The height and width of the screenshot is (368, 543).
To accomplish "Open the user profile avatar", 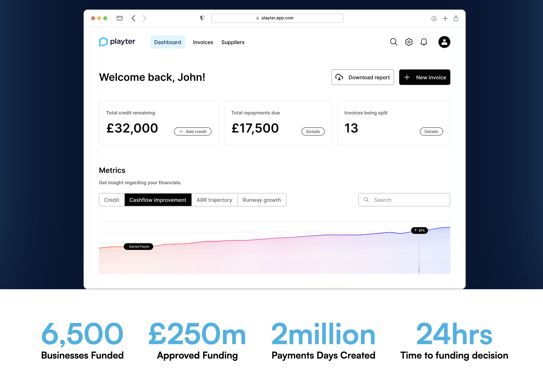I will pos(444,42).
